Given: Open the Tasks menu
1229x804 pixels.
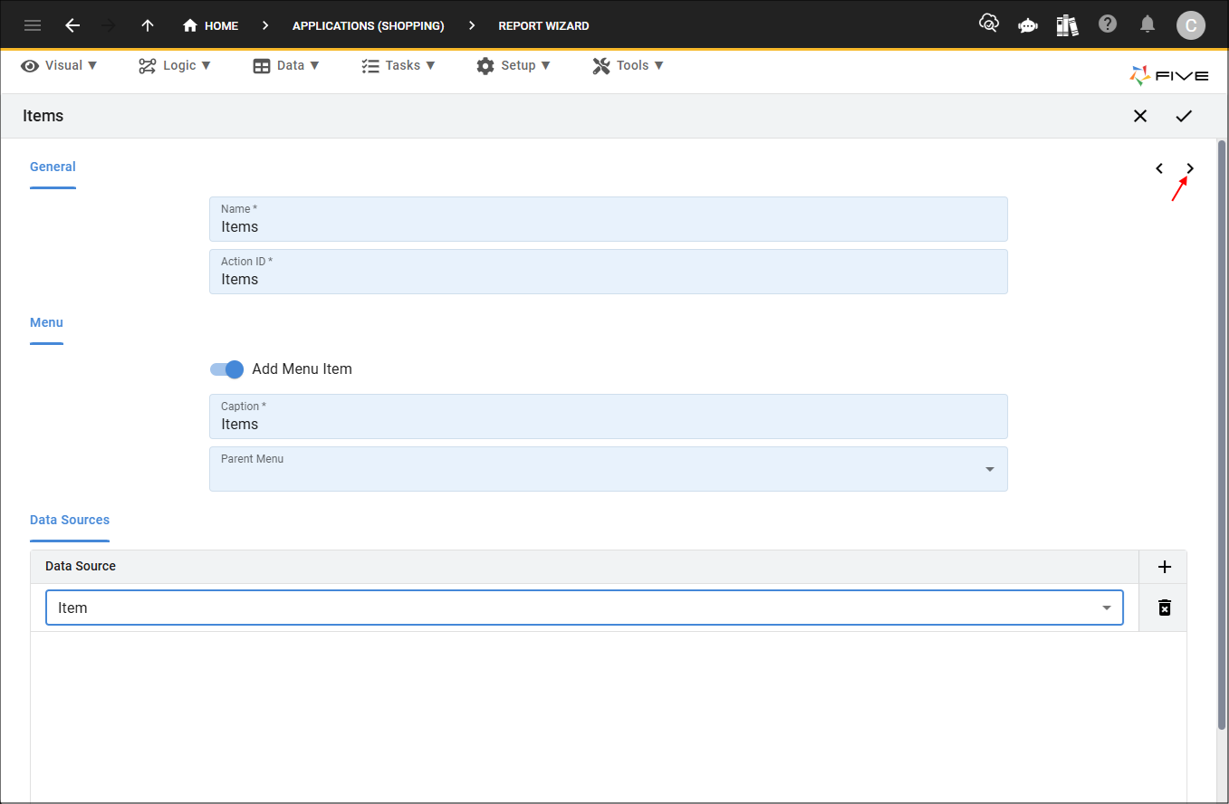Looking at the screenshot, I should (398, 65).
